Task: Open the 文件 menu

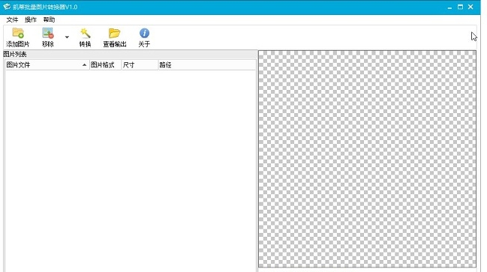Action: (x=12, y=19)
